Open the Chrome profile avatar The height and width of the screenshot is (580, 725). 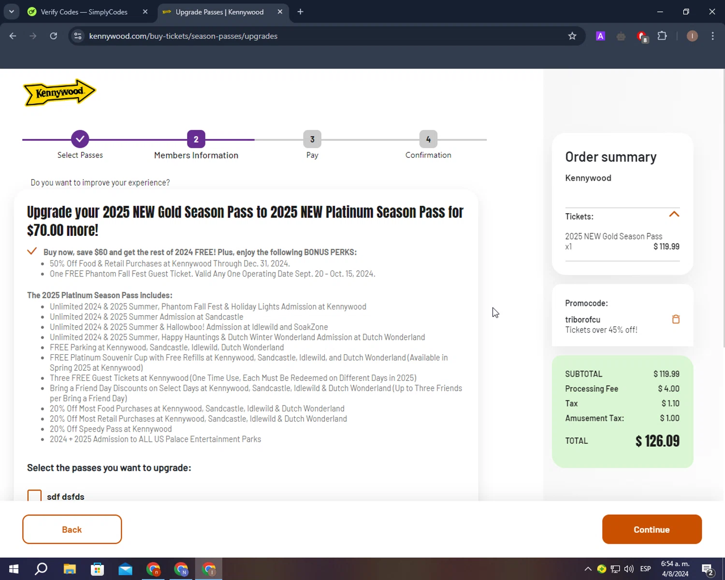pos(692,36)
